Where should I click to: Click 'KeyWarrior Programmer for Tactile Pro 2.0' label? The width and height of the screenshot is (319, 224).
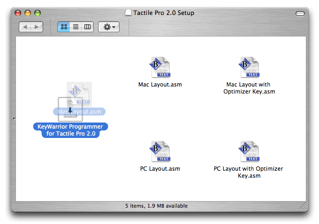[70, 130]
